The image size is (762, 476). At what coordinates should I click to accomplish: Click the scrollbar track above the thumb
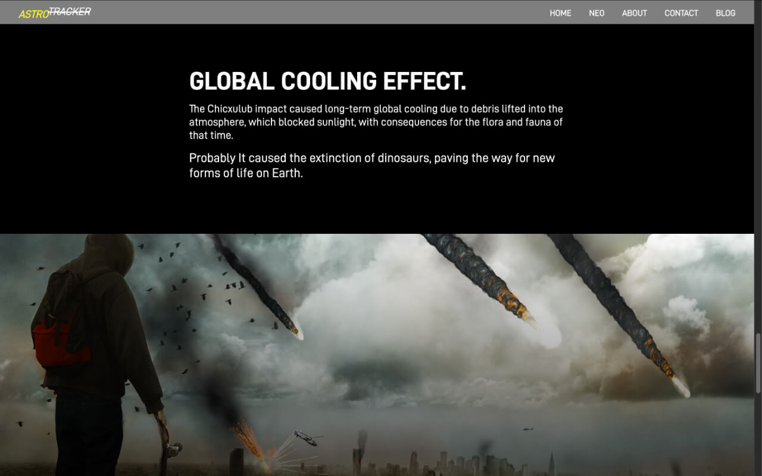pyautogui.click(x=758, y=178)
